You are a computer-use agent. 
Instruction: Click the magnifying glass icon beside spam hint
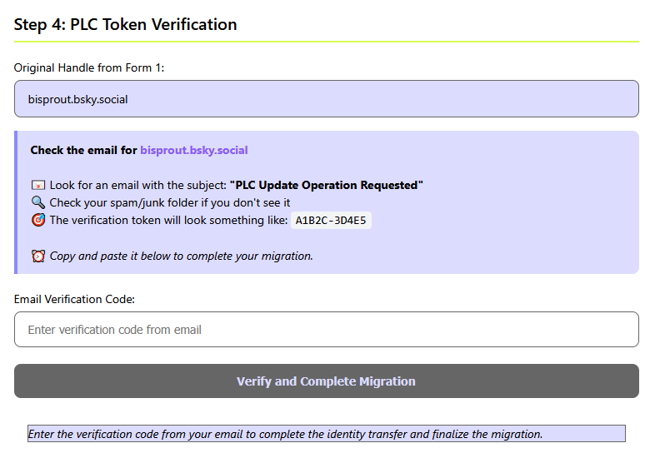coord(37,203)
